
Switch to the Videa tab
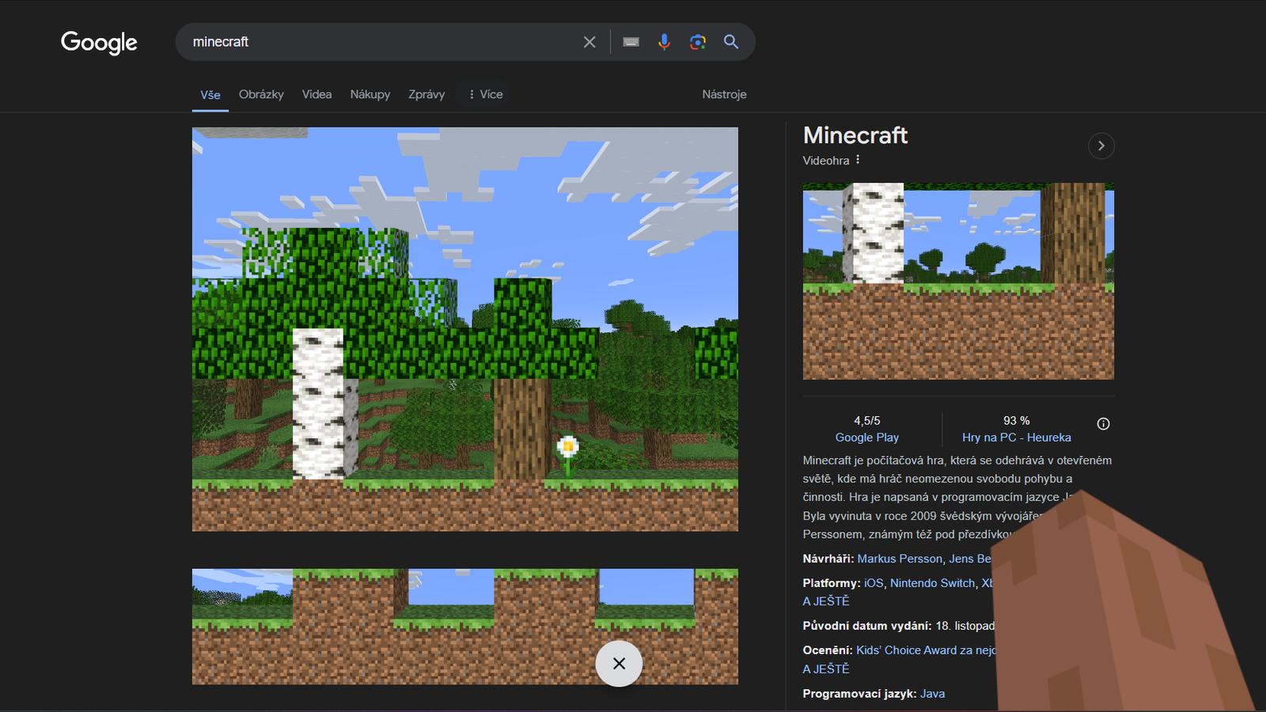pyautogui.click(x=316, y=94)
